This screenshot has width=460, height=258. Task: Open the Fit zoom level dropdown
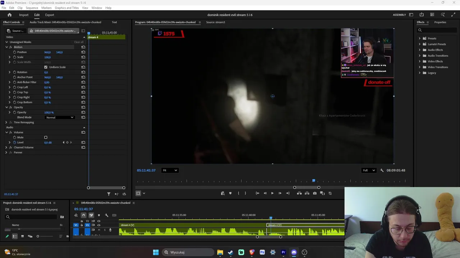point(170,170)
